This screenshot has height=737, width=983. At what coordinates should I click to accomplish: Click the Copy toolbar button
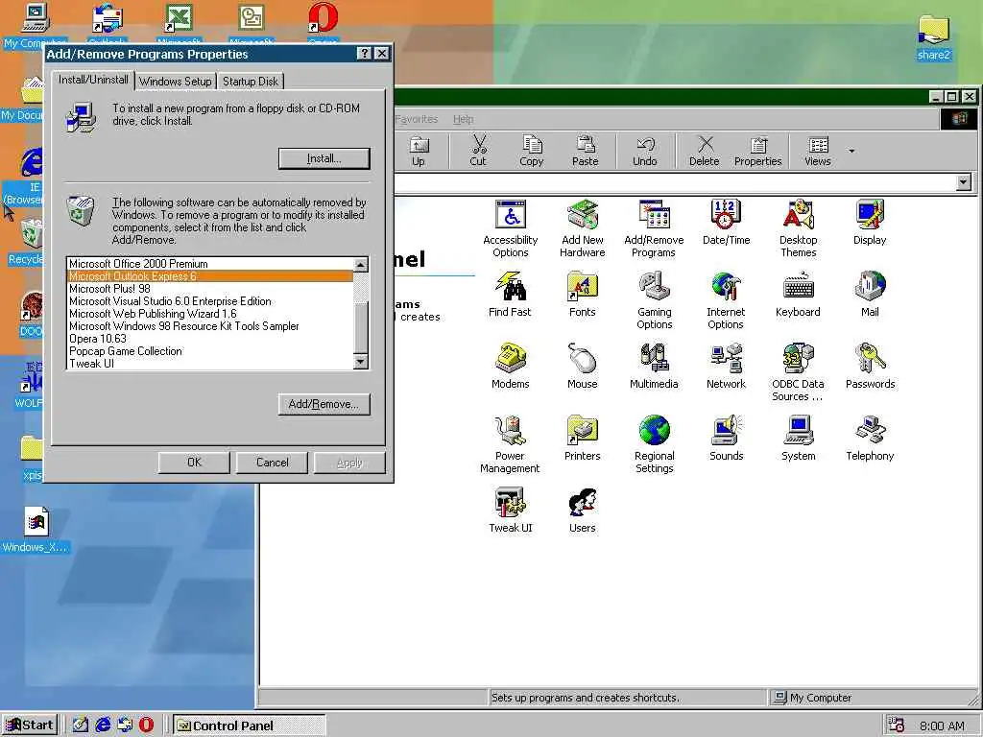coord(531,152)
